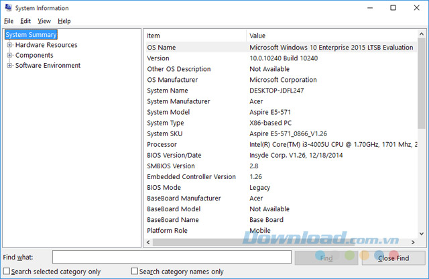Select the Platform Role row label

click(x=167, y=231)
